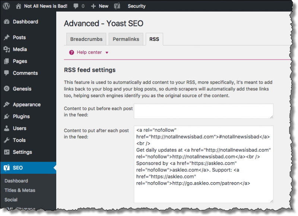Click resize handle of before-post text area
Viewport: 298px width, 216px height.
[x=272, y=117]
